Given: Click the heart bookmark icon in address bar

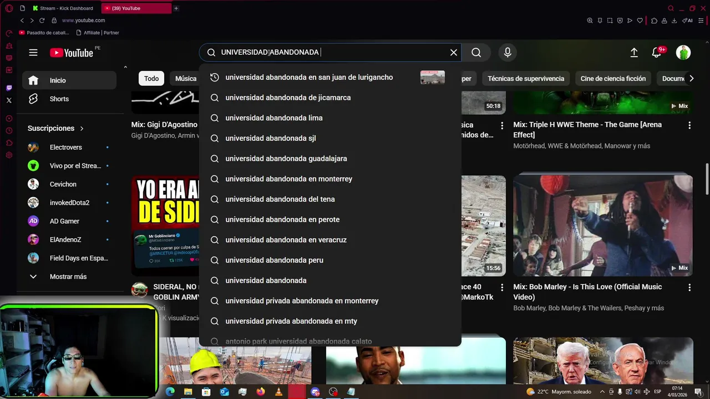Looking at the screenshot, I should (640, 21).
